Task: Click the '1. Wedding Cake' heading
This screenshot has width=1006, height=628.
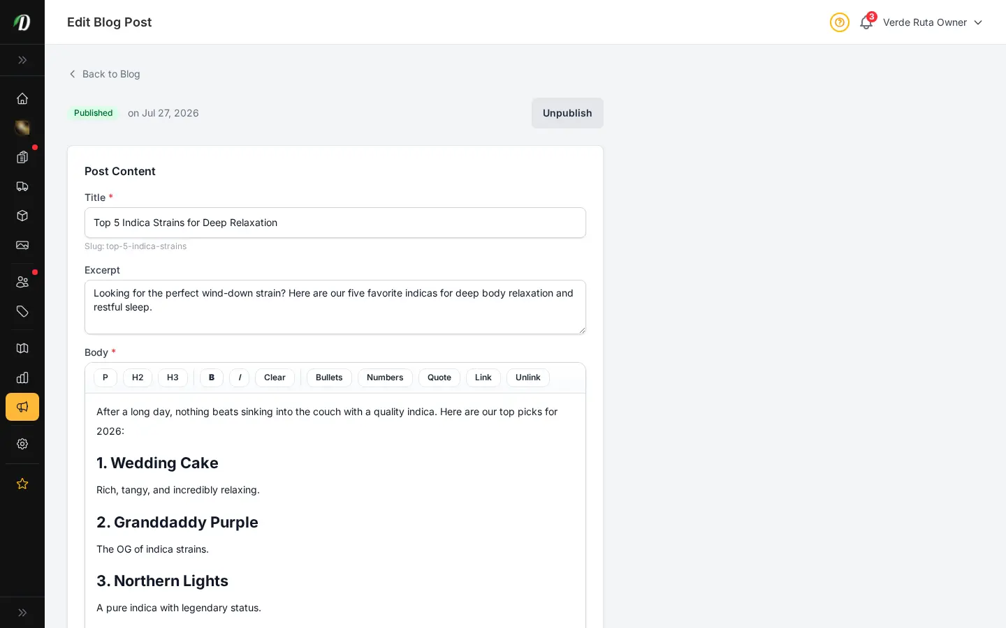Action: click(x=157, y=463)
